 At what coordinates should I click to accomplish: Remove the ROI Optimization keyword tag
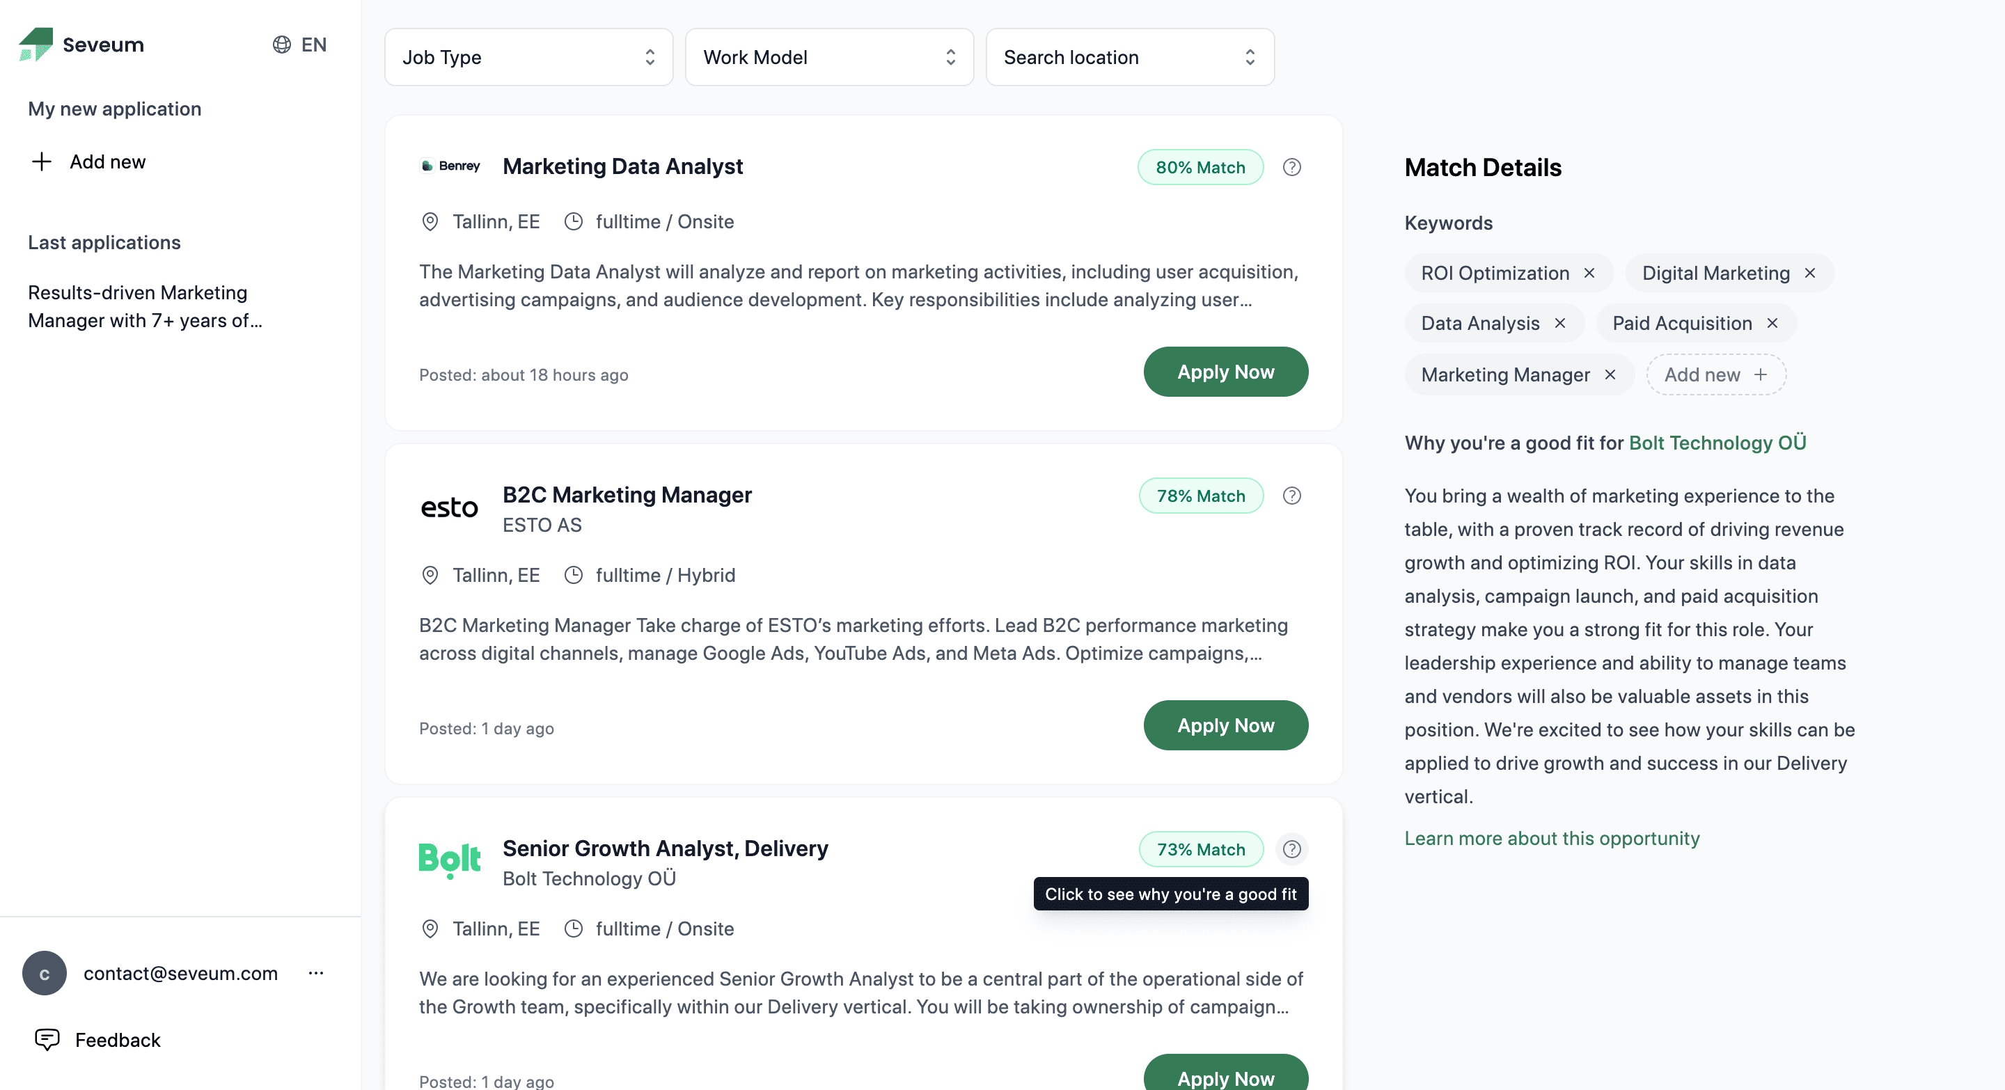coord(1589,273)
